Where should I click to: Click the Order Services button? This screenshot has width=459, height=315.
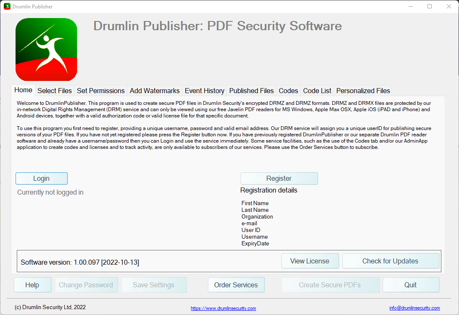click(236, 285)
